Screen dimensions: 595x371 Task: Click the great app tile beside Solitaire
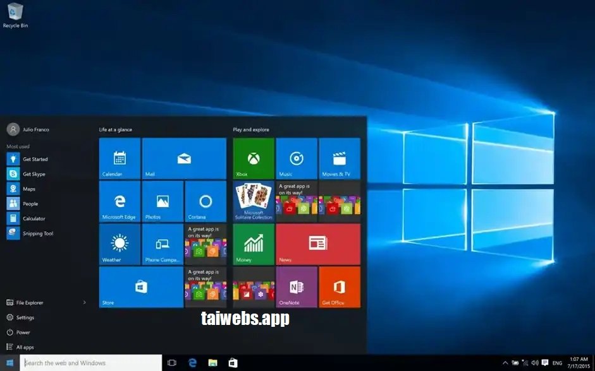pos(297,201)
